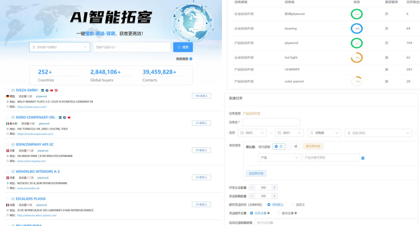
Task: Click green completed status circle for 欧洲plywood
Action: pyautogui.click(x=357, y=14)
